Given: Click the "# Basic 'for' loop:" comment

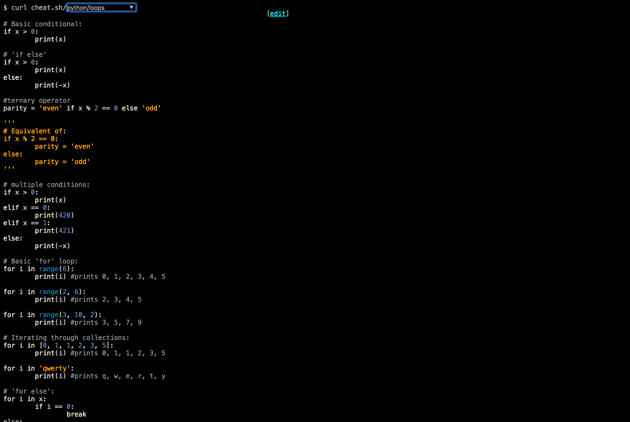Looking at the screenshot, I should coord(41,261).
